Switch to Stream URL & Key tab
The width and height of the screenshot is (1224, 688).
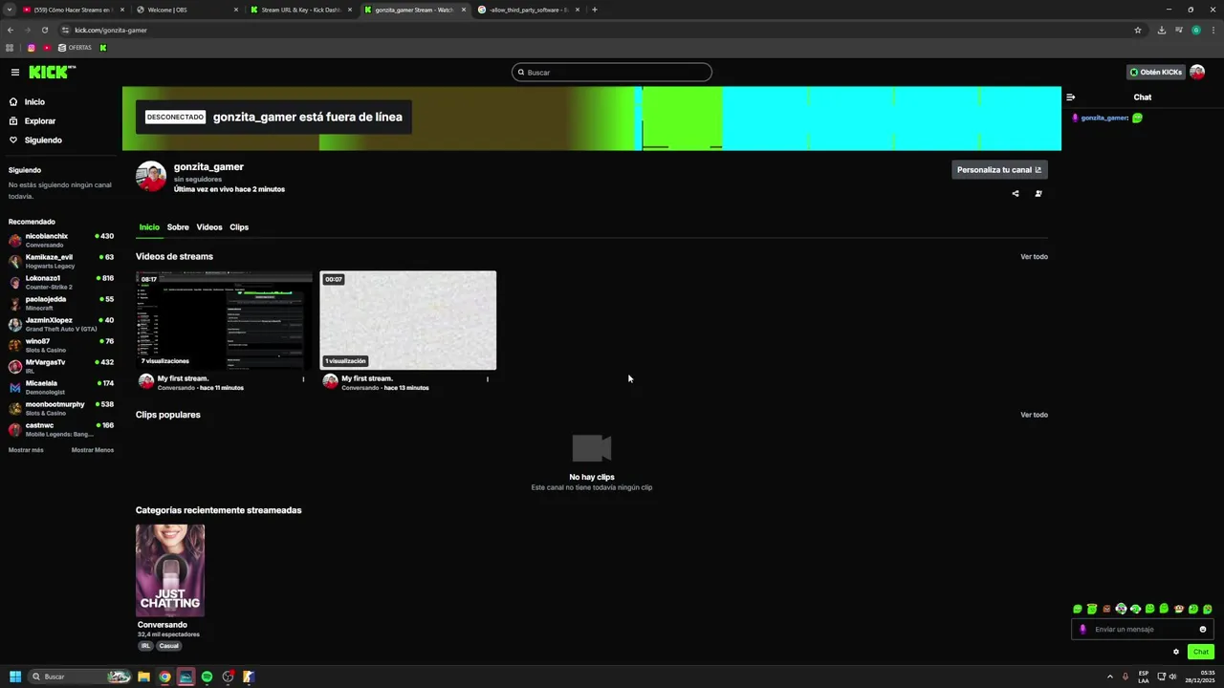coord(300,10)
